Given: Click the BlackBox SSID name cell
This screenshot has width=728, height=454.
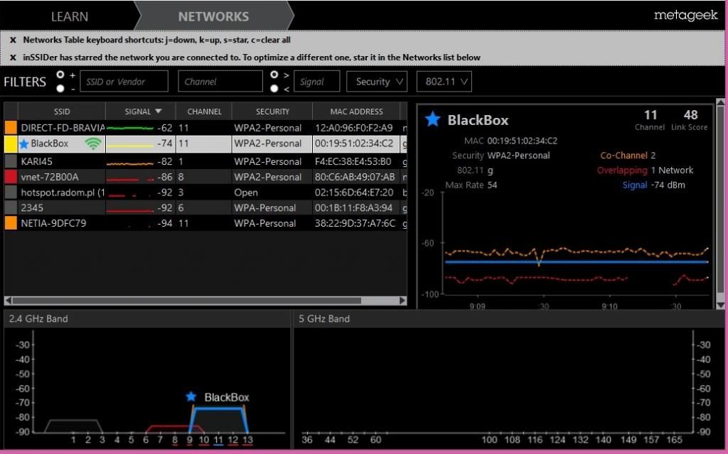Looking at the screenshot, I should [50, 144].
